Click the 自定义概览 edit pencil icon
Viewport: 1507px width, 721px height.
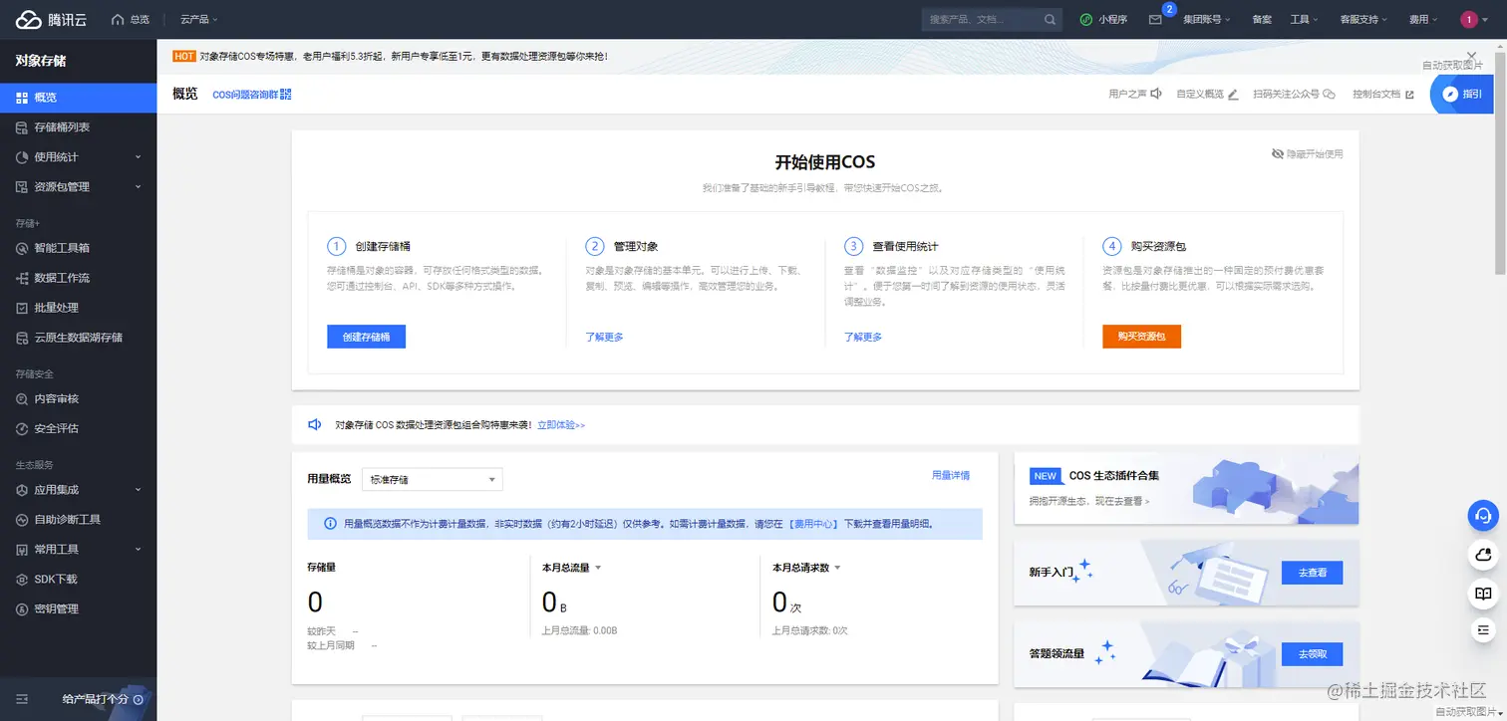pyautogui.click(x=1233, y=94)
